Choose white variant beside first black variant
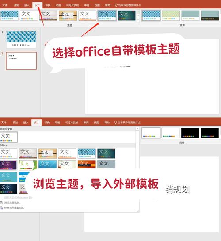 171,133
